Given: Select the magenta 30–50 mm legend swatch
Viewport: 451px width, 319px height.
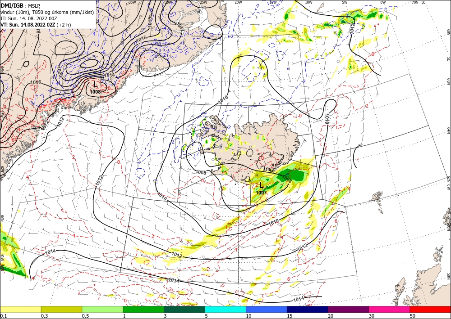Looking at the screenshot, I should tap(390, 309).
